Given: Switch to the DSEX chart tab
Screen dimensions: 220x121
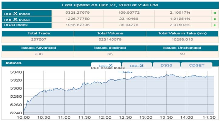Looking at the screenshot, I should coord(106,65).
